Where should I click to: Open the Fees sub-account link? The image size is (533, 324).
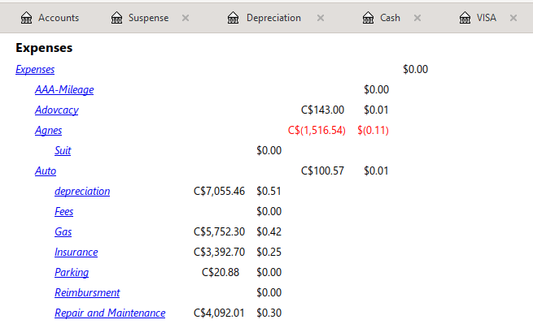pyautogui.click(x=64, y=212)
